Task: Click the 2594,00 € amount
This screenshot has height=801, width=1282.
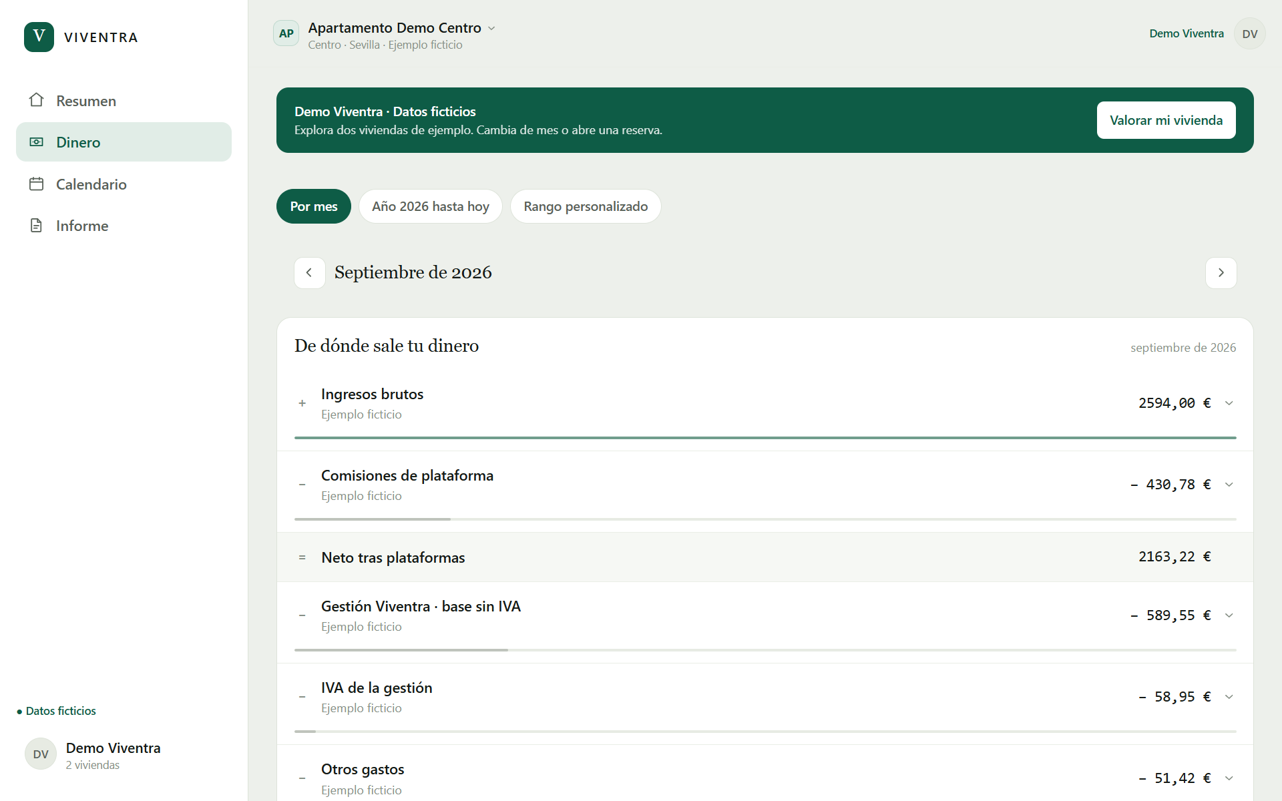Action: pyautogui.click(x=1174, y=403)
